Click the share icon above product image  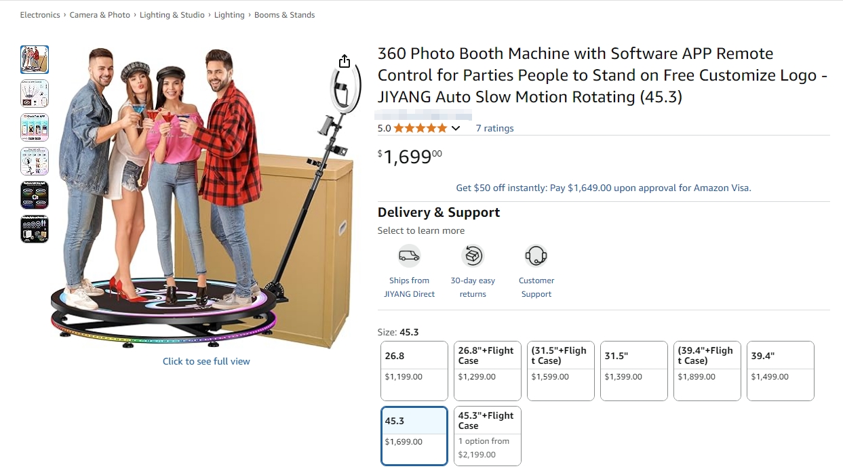[345, 62]
